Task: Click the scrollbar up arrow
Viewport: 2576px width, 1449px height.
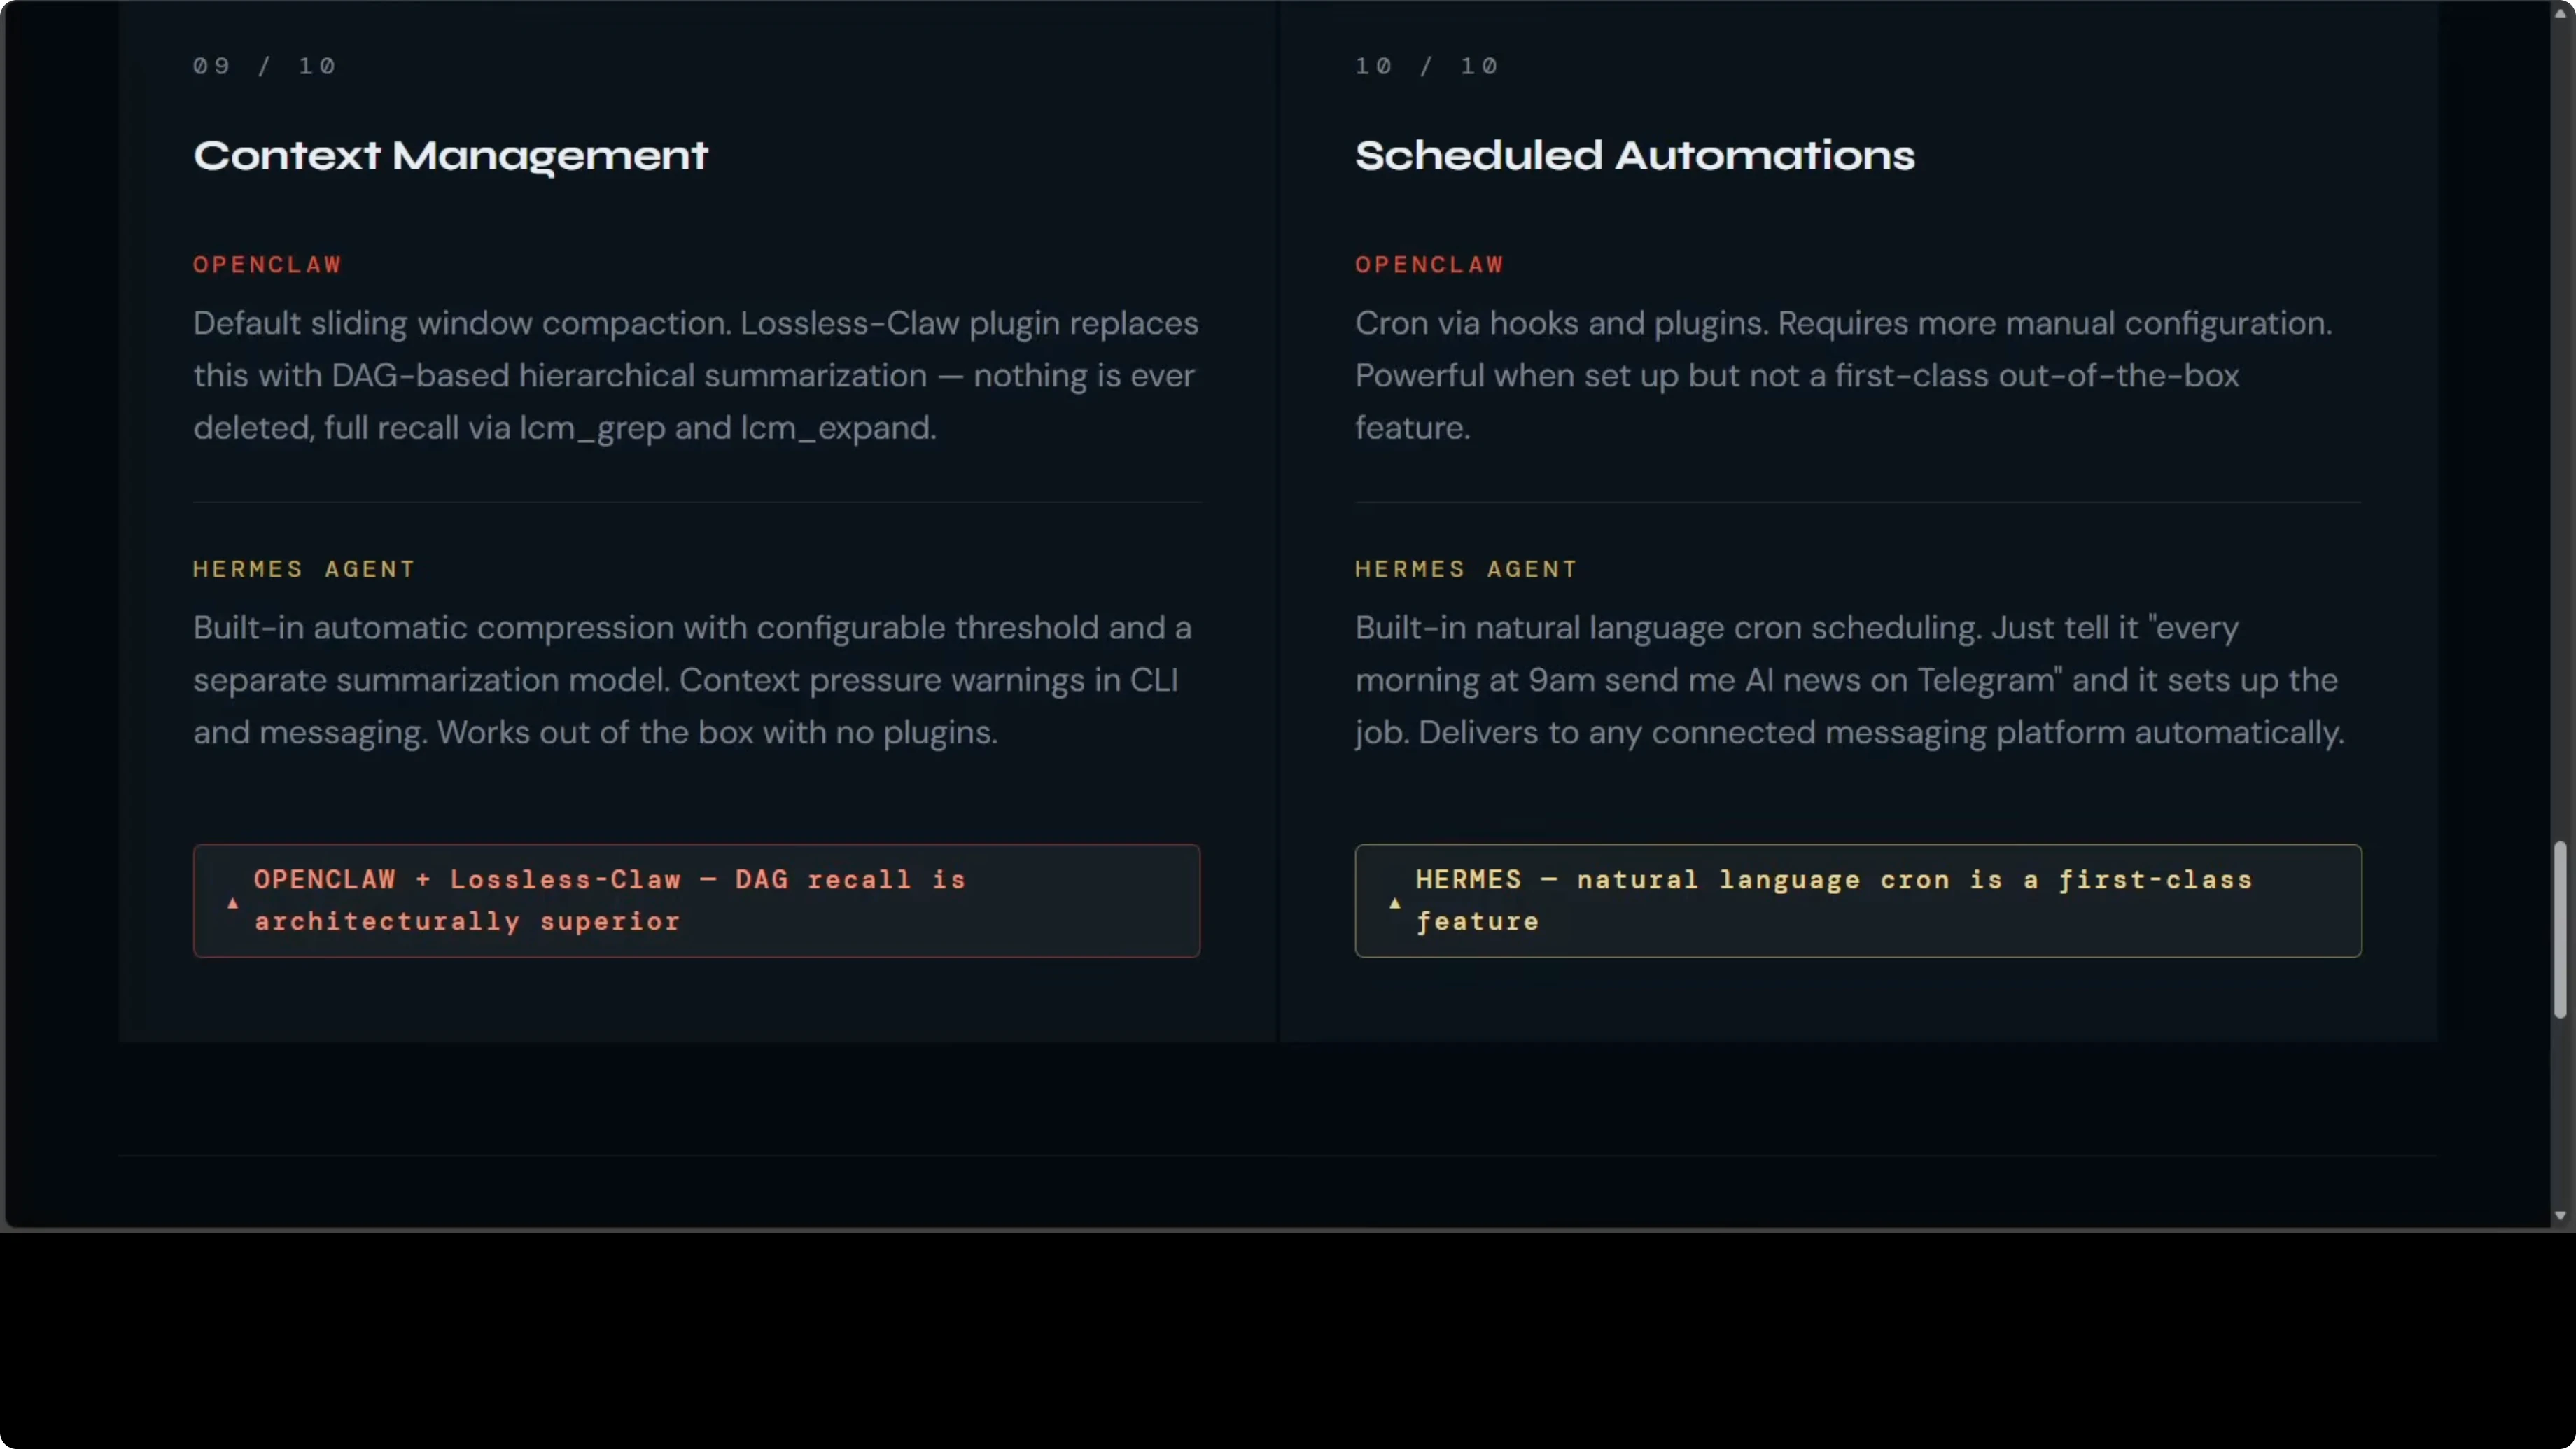Action: click(2560, 13)
